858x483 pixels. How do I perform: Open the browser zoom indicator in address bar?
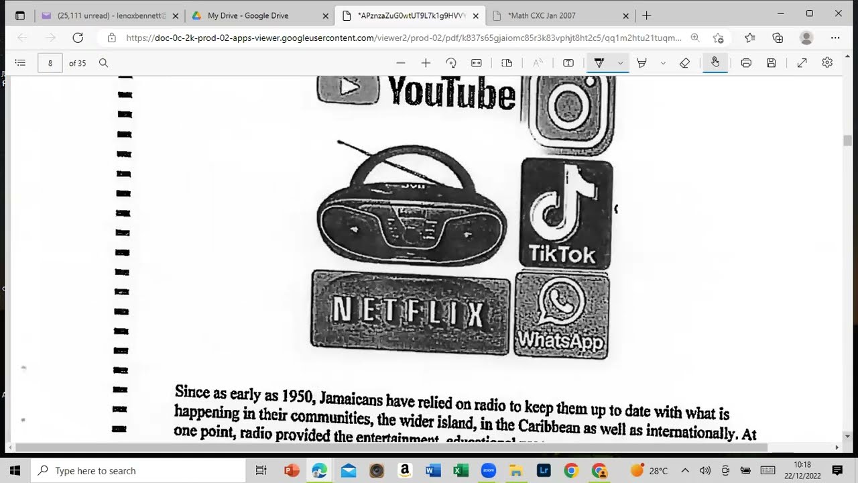695,38
